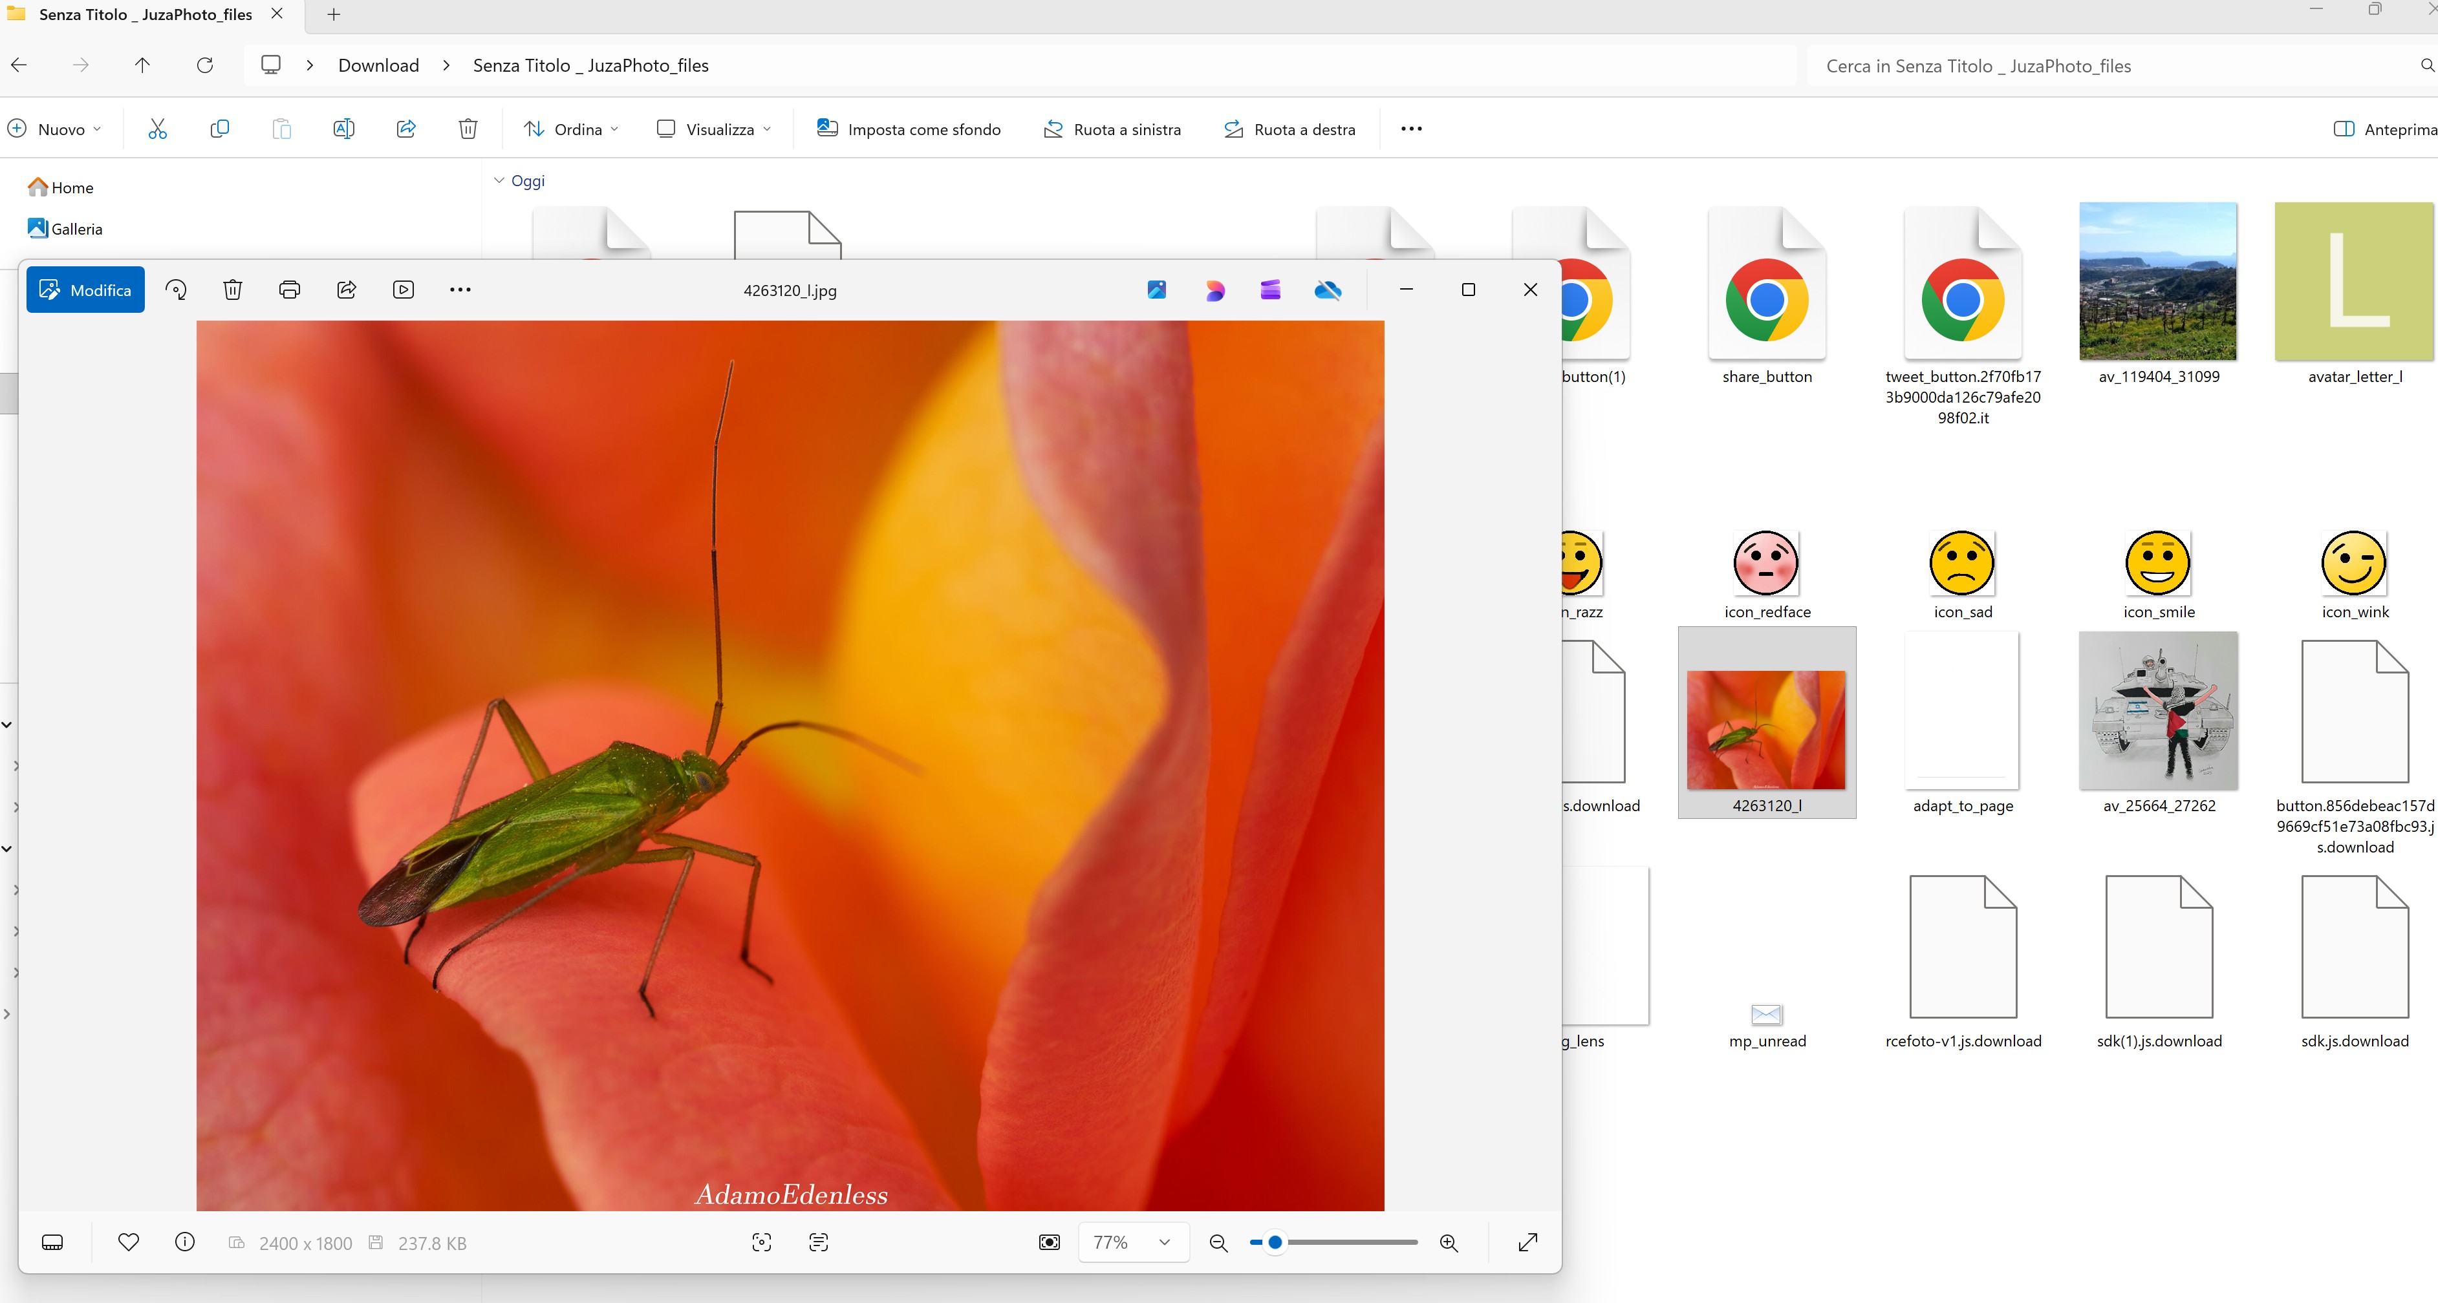Click the zoom out magnifier icon
This screenshot has width=2438, height=1303.
[1218, 1242]
